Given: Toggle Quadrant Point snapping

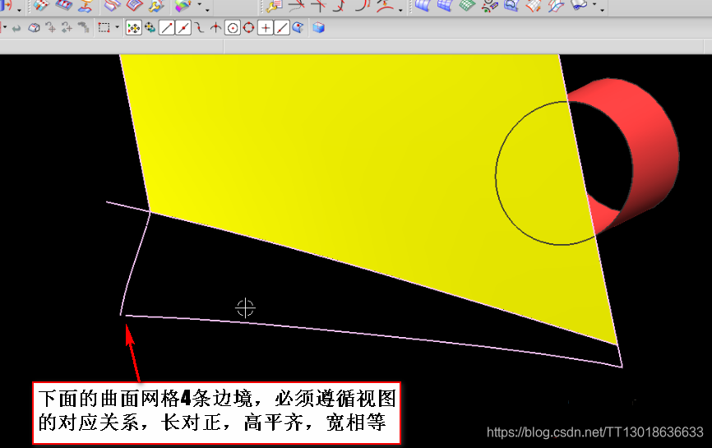Looking at the screenshot, I should [249, 28].
